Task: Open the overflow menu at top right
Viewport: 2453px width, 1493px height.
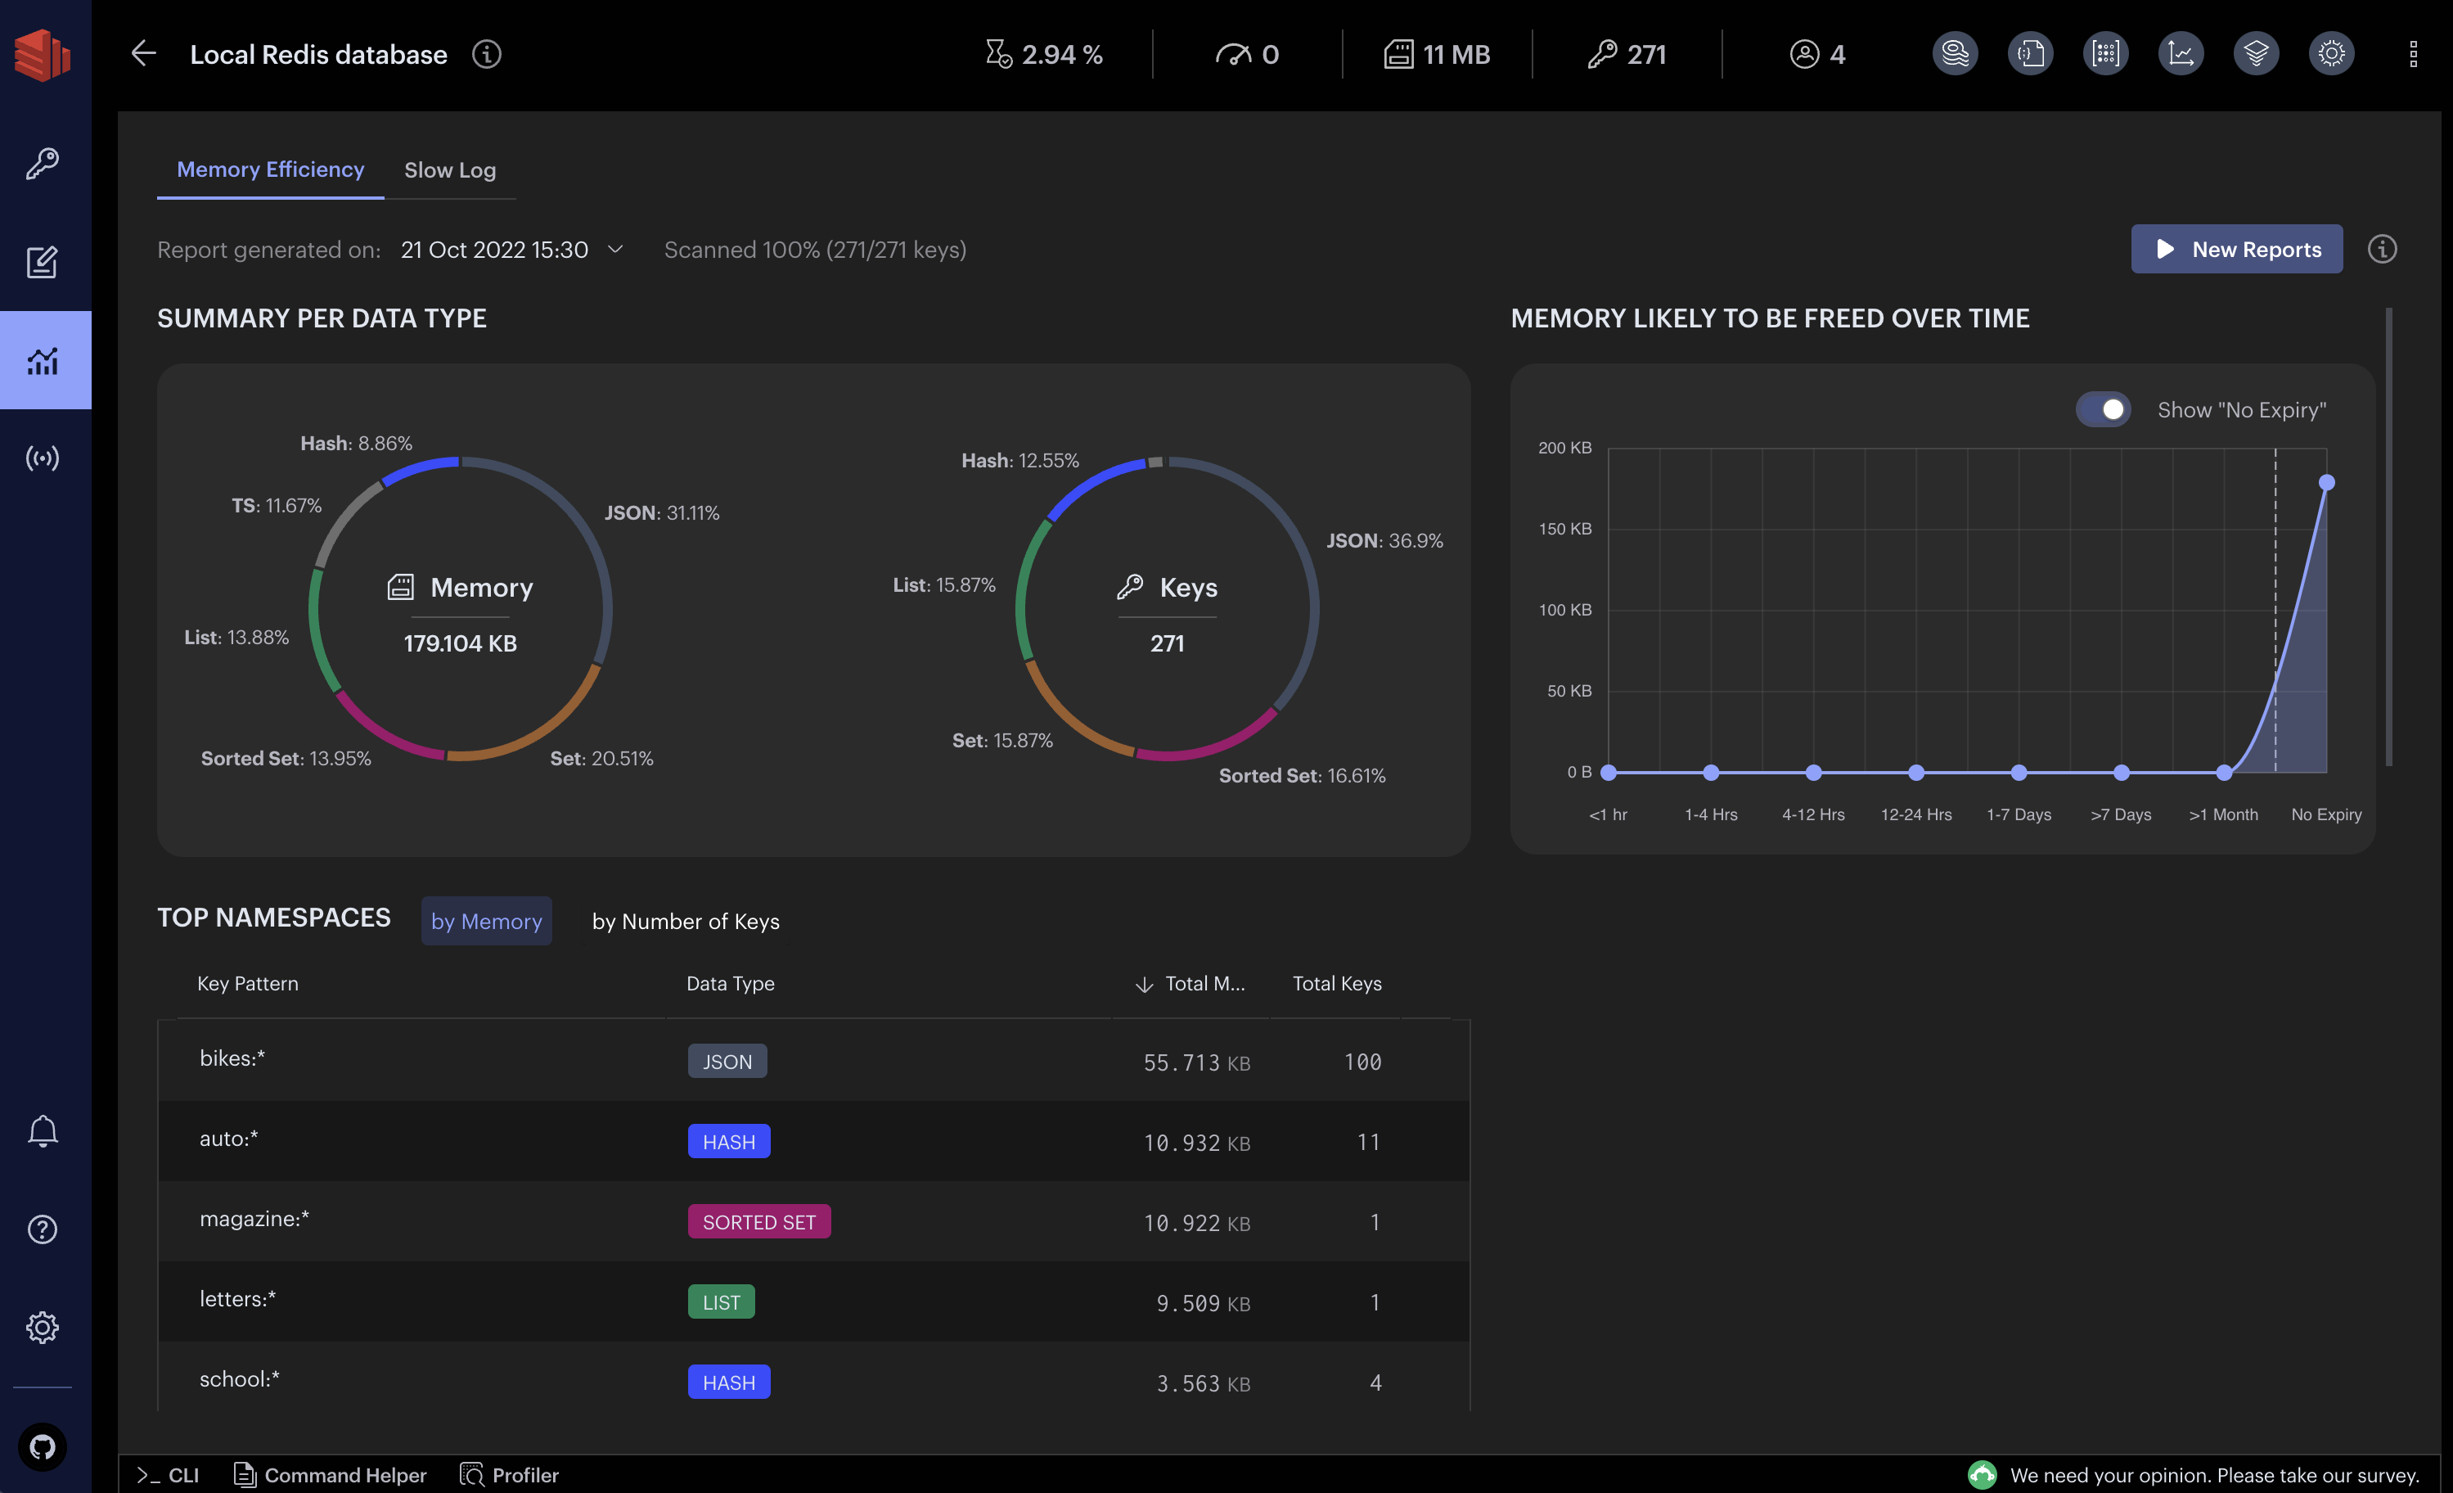Action: (x=2415, y=54)
